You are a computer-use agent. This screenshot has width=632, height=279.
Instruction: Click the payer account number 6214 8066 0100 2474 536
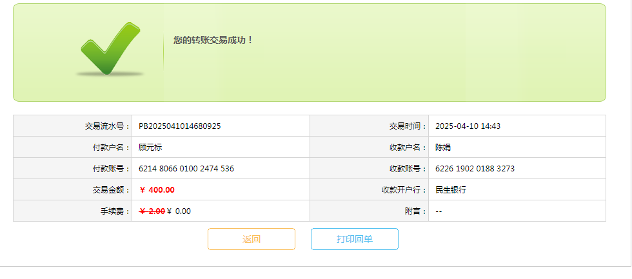tap(186, 169)
